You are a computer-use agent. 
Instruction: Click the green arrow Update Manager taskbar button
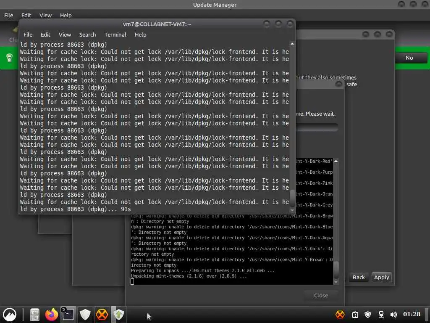(118, 315)
